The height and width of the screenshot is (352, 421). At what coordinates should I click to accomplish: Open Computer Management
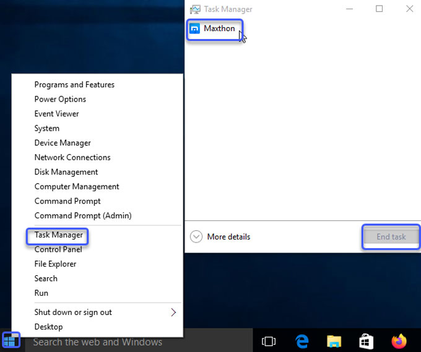pos(77,186)
